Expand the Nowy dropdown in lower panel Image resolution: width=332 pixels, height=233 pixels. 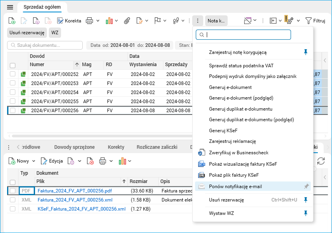click(x=33, y=161)
